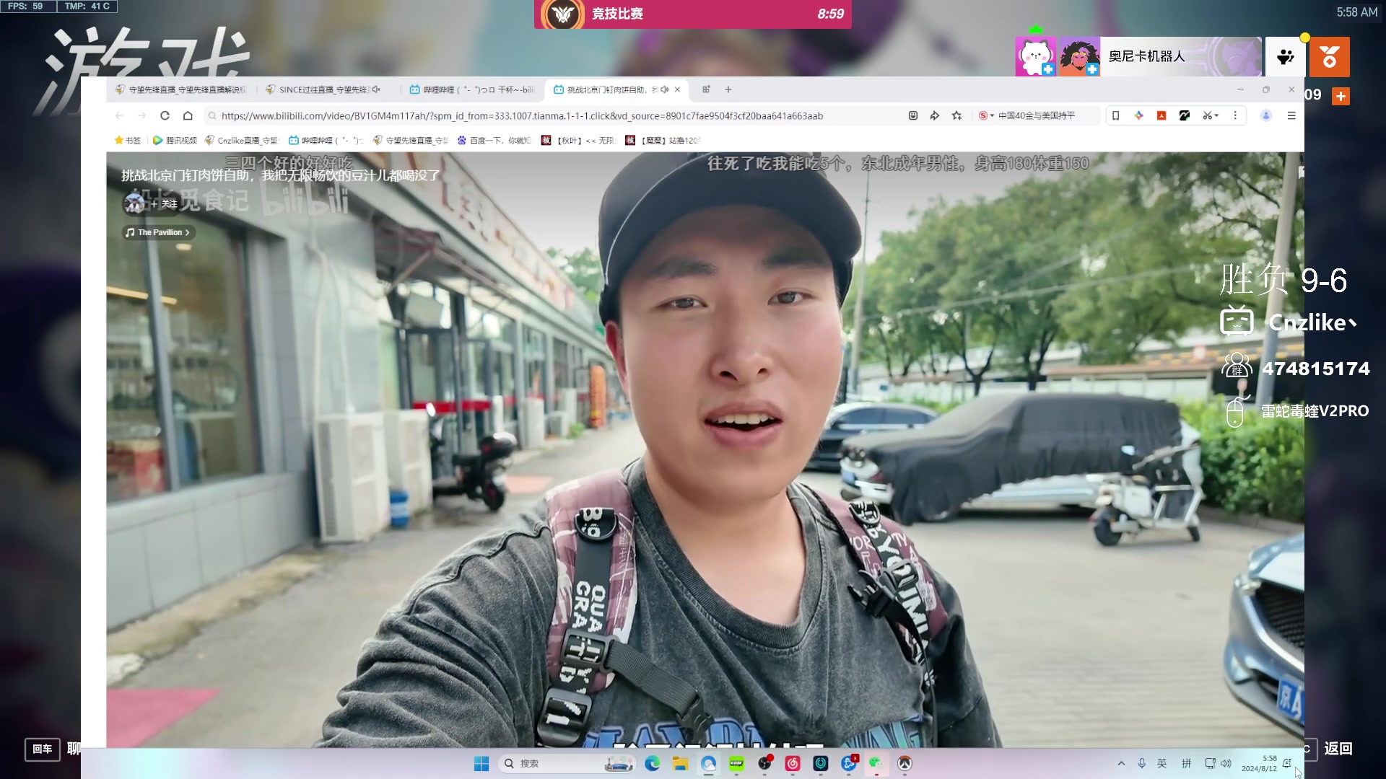Open the browser profile avatar

(1265, 115)
